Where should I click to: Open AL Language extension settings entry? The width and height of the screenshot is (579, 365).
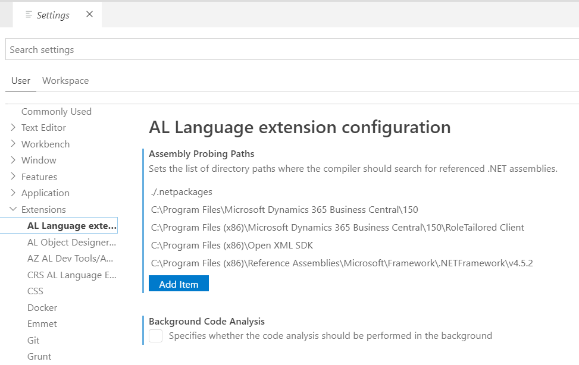pos(59,225)
